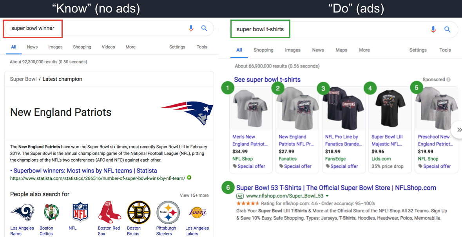Screen dimensions: 462x237
Task: Click the voice search microphone icon
Action: [191, 28]
